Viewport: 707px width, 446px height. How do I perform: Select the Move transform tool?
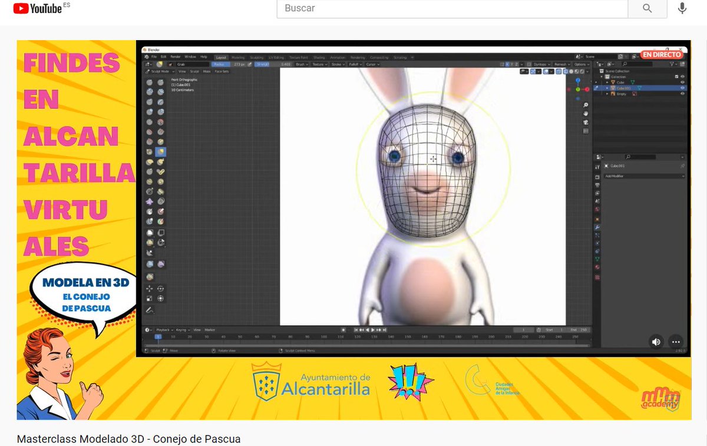149,289
